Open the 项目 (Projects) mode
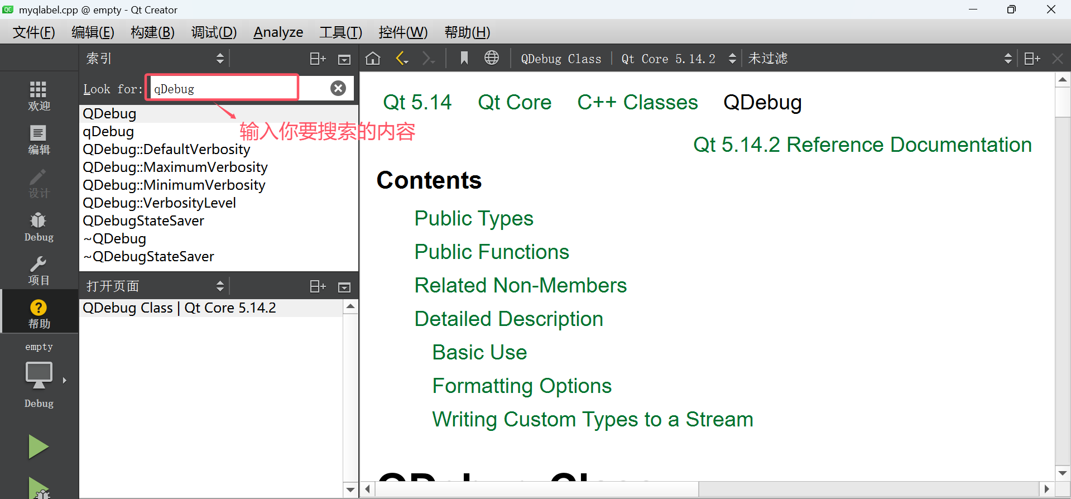This screenshot has height=499, width=1071. click(x=39, y=271)
